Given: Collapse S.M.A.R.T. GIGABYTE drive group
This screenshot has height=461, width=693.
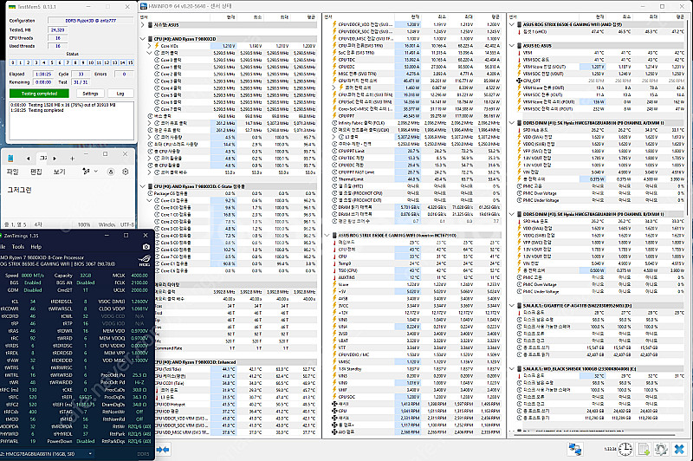Looking at the screenshot, I should coord(512,305).
